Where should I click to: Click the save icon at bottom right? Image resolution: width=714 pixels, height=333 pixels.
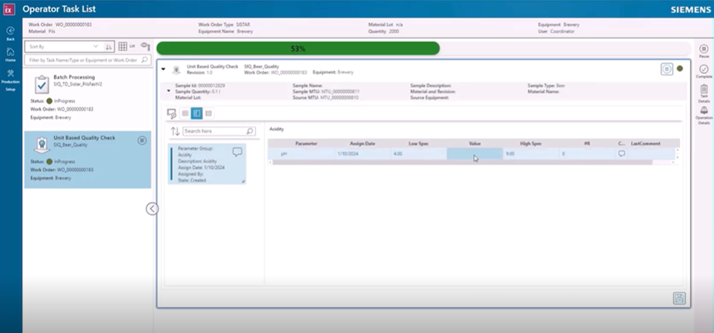(680, 299)
